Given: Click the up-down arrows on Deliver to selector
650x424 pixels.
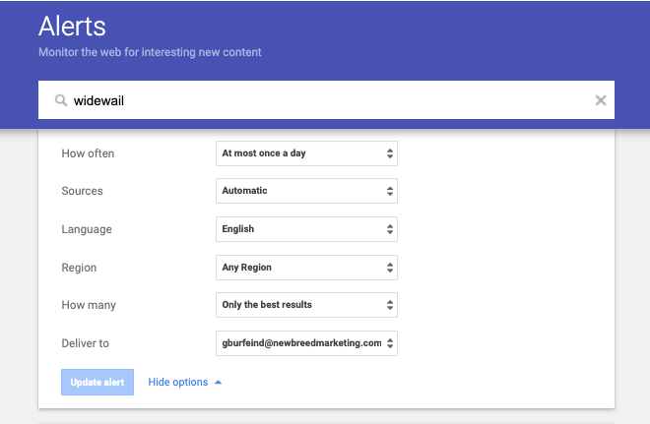Looking at the screenshot, I should tap(390, 343).
